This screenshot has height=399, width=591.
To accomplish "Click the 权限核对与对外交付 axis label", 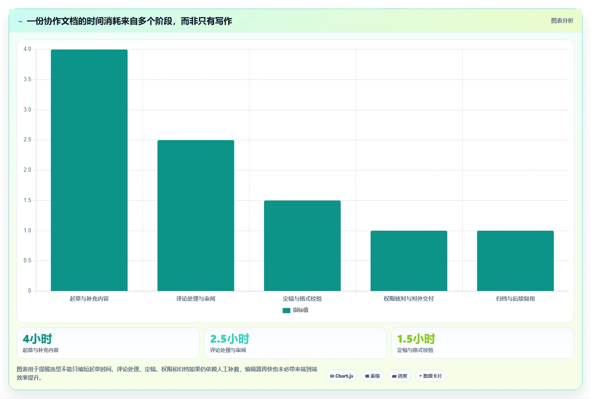I will [x=409, y=299].
